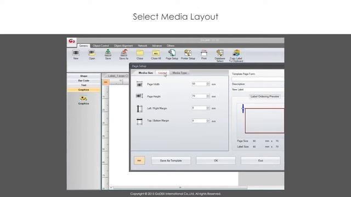Focus the Top / Bottom Margin field
This screenshot has height=197, width=351.
pos(199,121)
